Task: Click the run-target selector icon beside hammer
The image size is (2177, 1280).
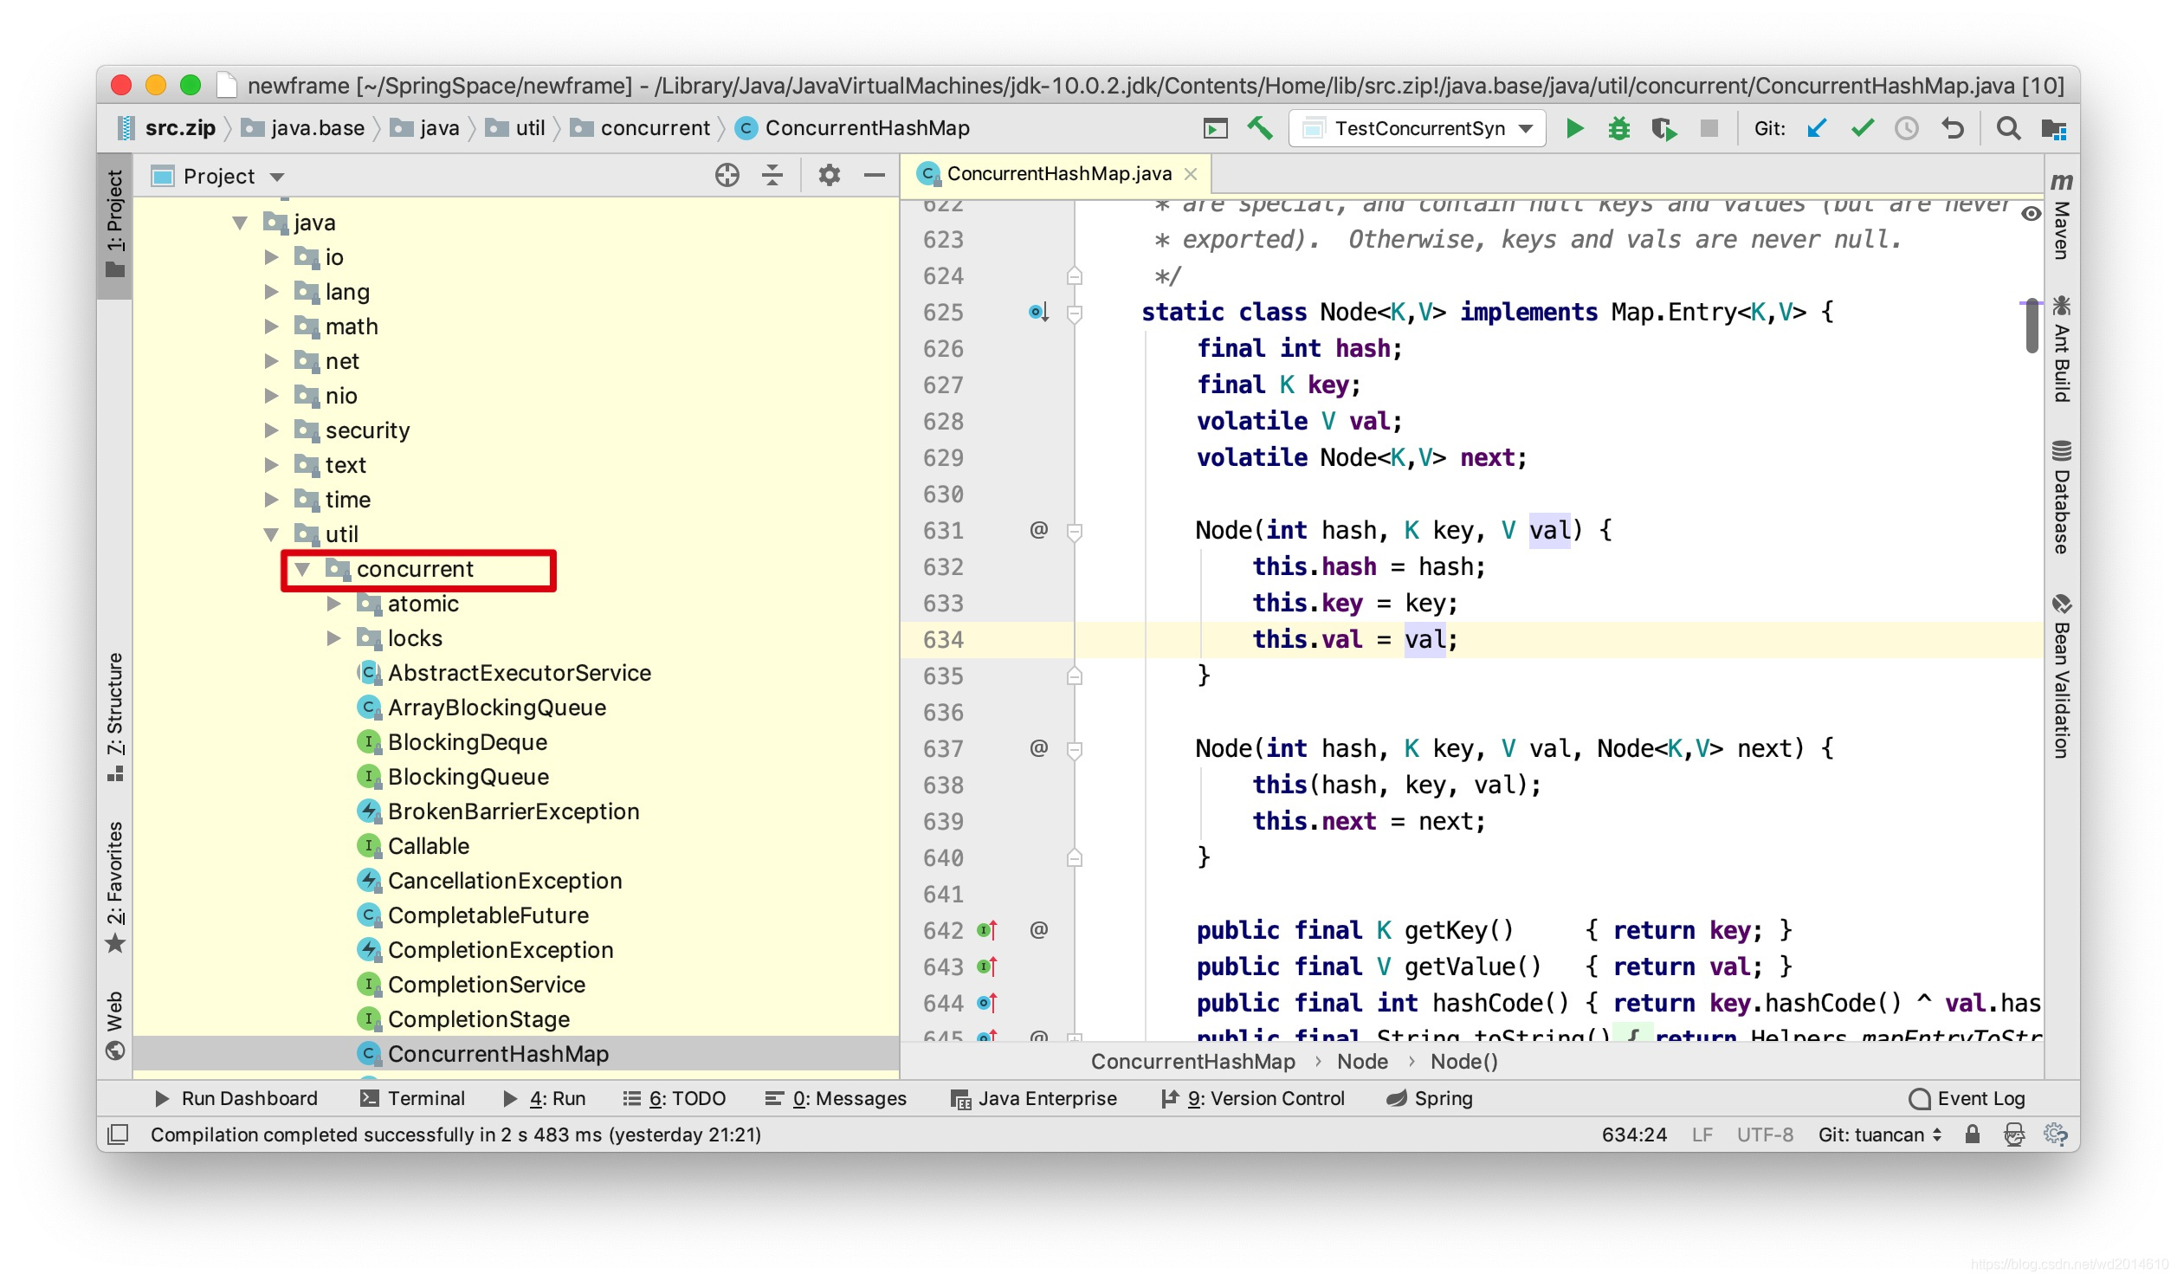Action: point(1216,128)
